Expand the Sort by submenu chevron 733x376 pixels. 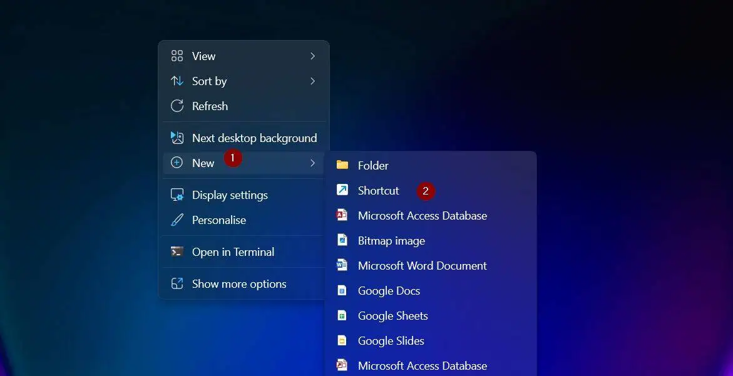tap(313, 81)
